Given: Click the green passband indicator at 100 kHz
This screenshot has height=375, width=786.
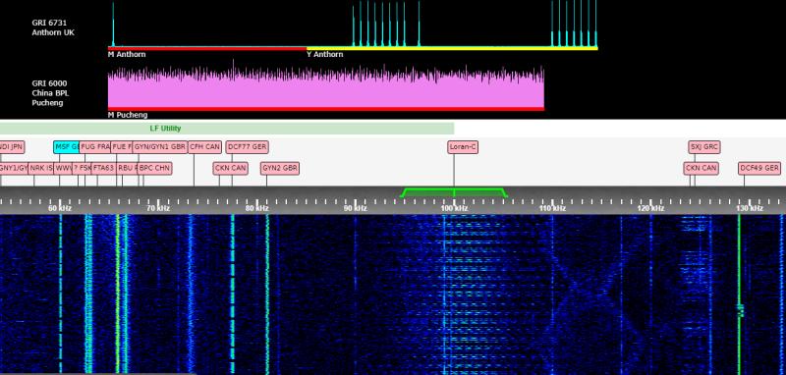Looking at the screenshot, I should pyautogui.click(x=454, y=192).
